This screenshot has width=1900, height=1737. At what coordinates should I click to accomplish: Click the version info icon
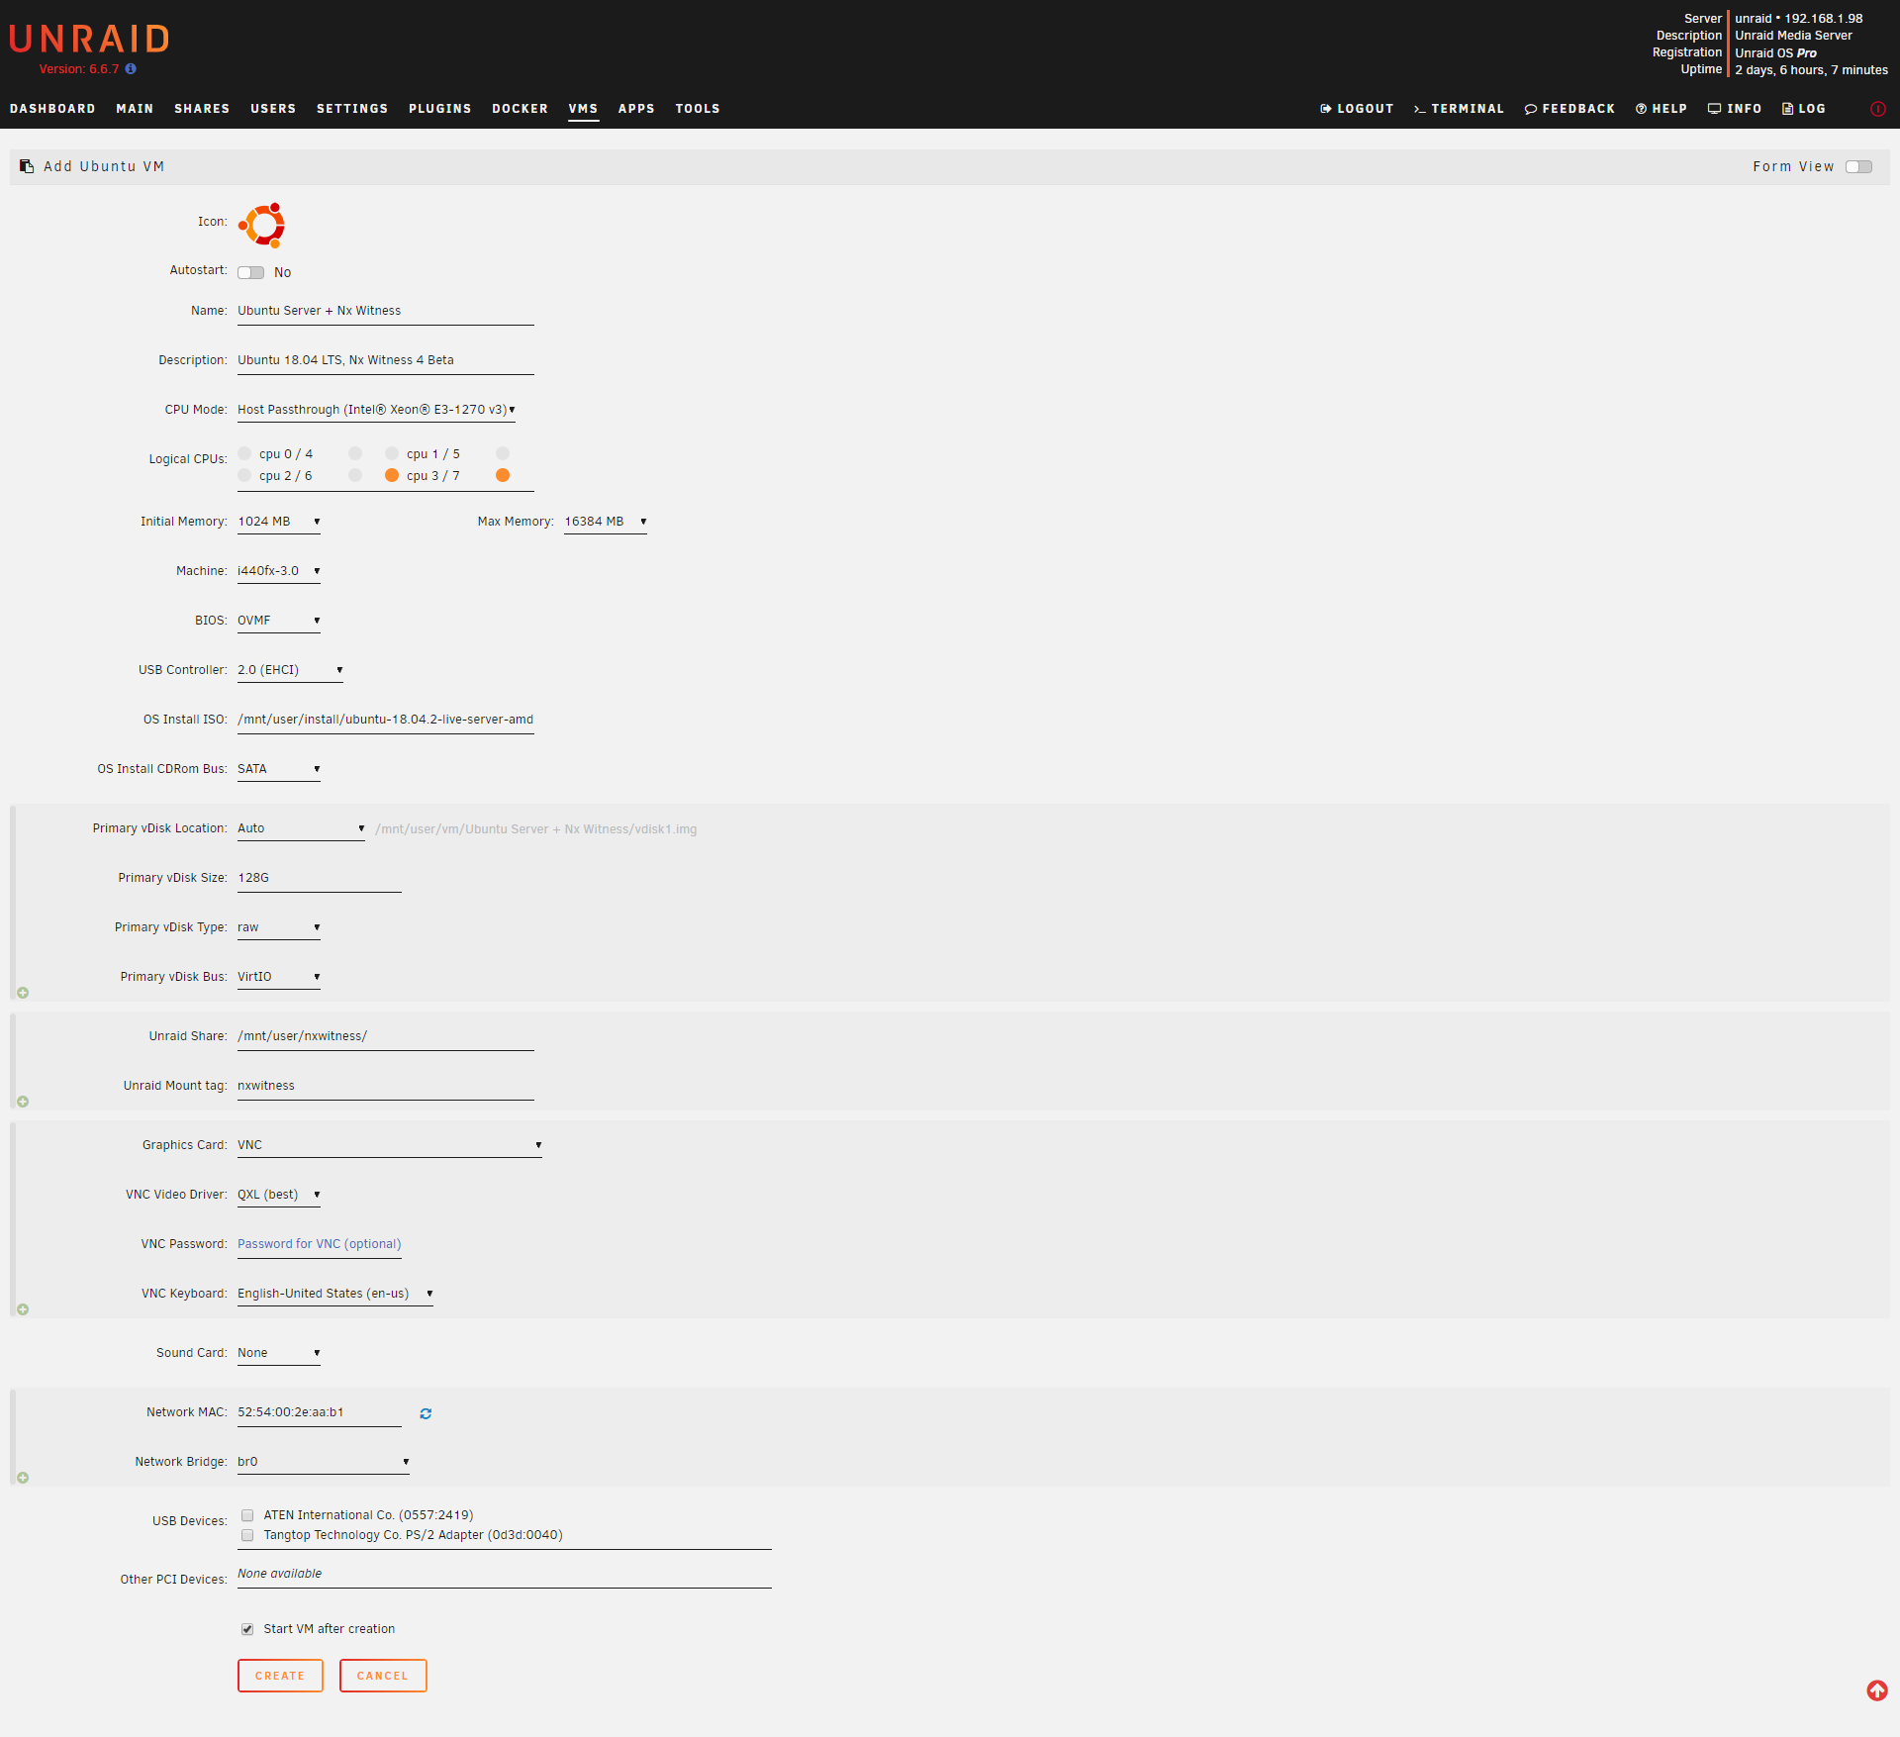131,69
